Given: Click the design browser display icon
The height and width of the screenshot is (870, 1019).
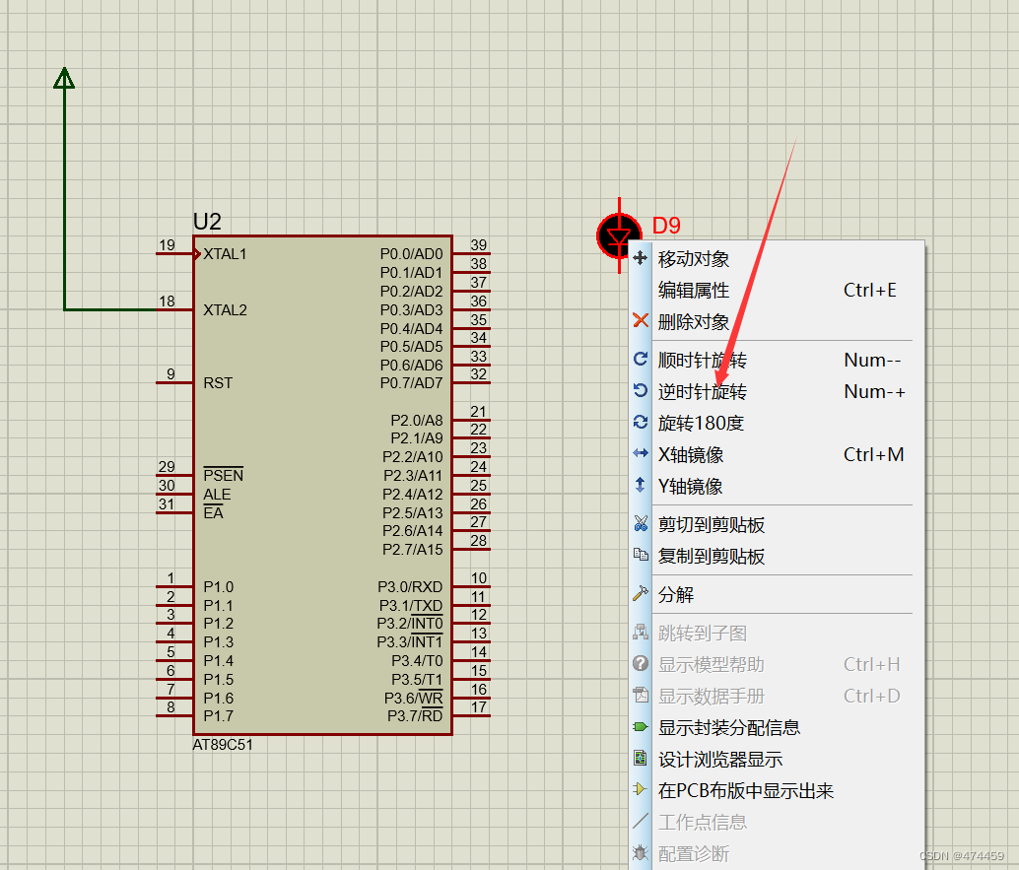Looking at the screenshot, I should [639, 759].
